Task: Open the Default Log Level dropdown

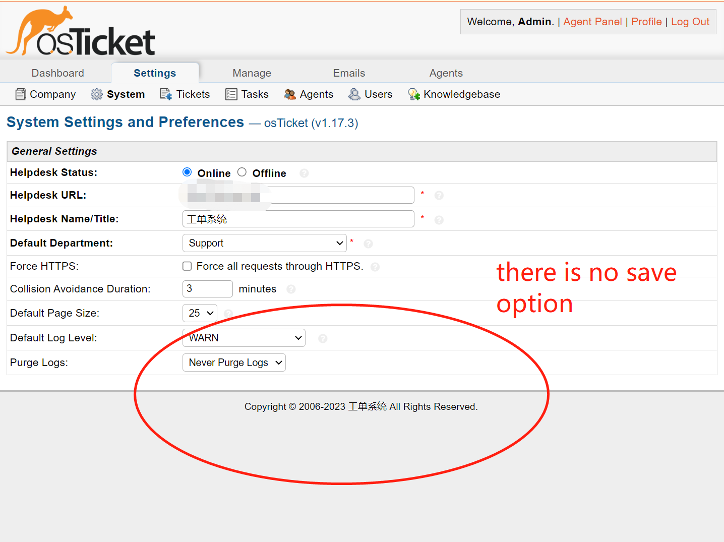Action: tap(244, 338)
